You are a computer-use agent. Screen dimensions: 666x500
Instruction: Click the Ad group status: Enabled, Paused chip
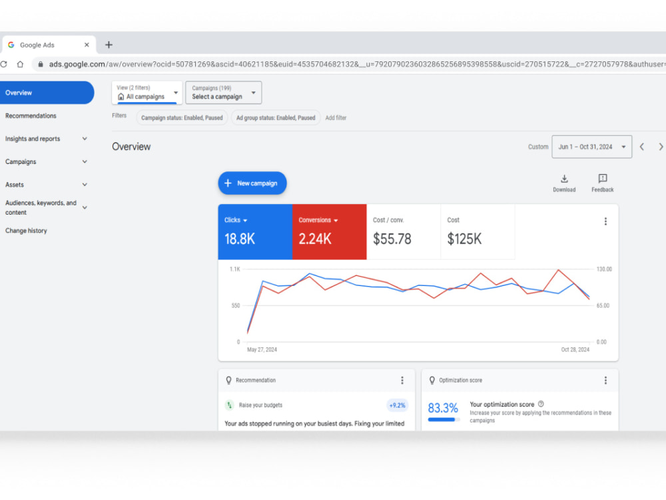[276, 118]
